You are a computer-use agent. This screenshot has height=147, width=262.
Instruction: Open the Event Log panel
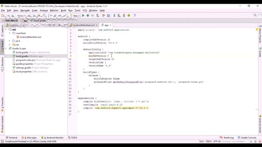click(227, 138)
